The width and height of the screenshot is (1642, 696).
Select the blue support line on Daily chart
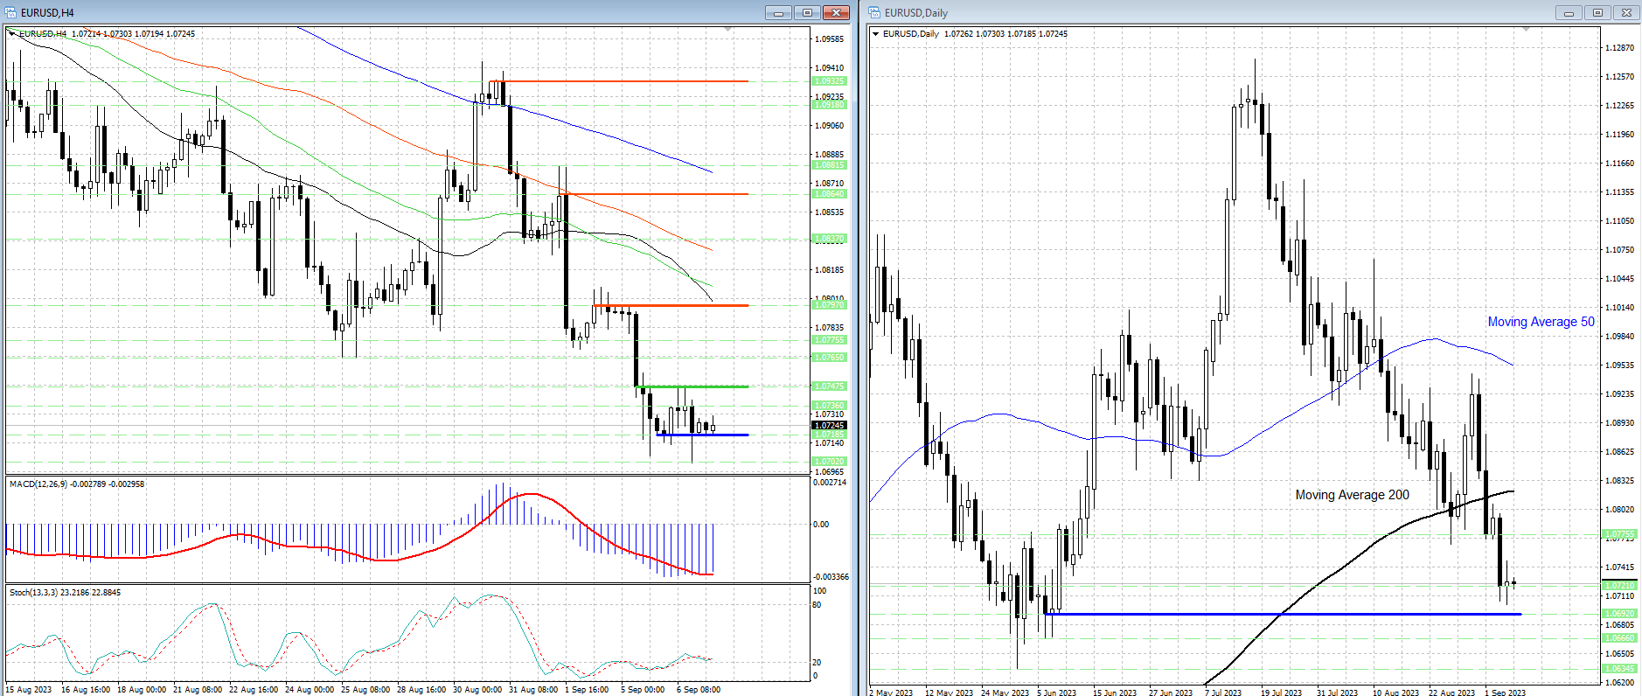pyautogui.click(x=1283, y=614)
